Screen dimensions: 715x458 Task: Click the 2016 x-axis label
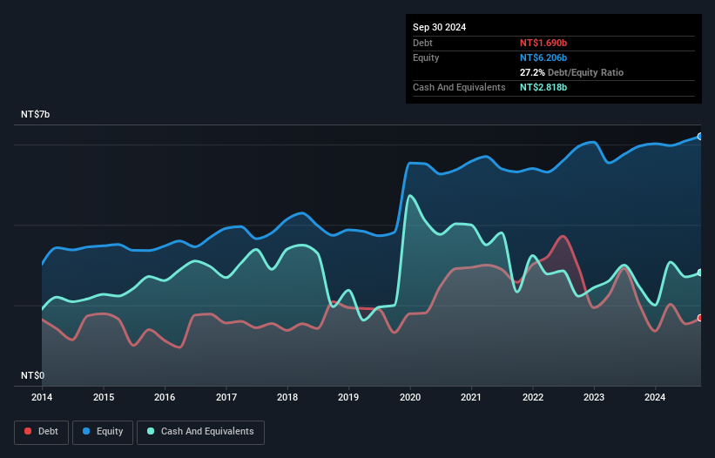(x=165, y=397)
